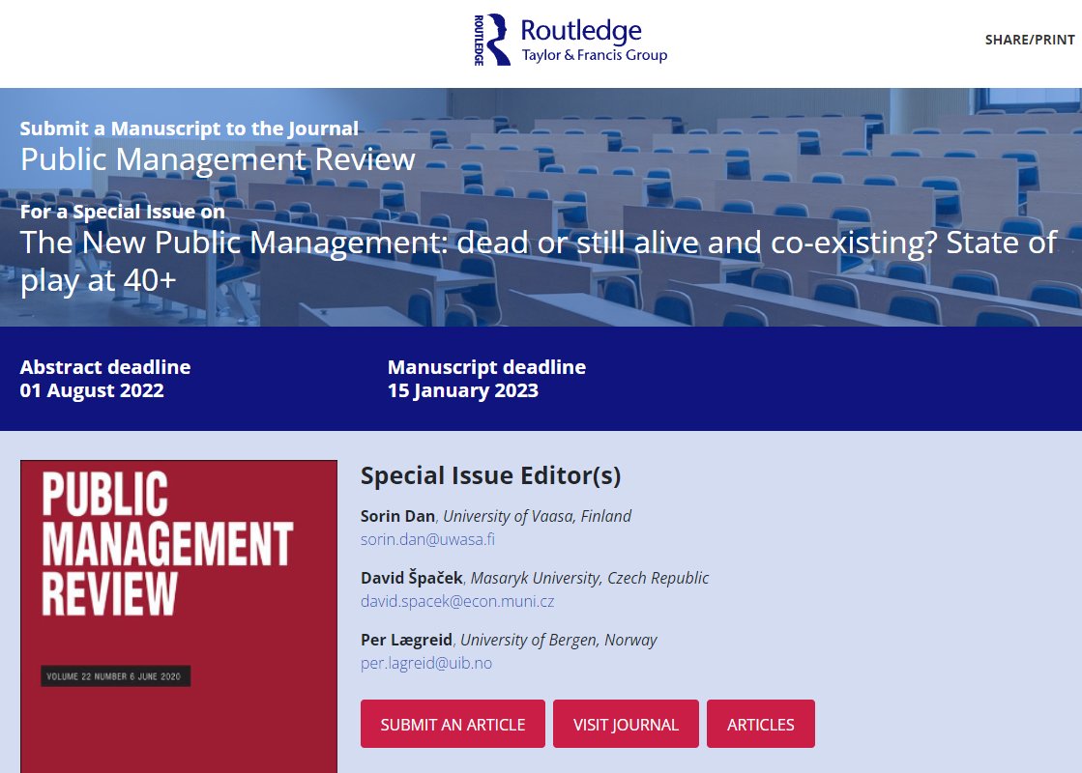Click the 'Public Management Review' banner title
Image resolution: width=1082 pixels, height=773 pixels.
click(x=218, y=159)
